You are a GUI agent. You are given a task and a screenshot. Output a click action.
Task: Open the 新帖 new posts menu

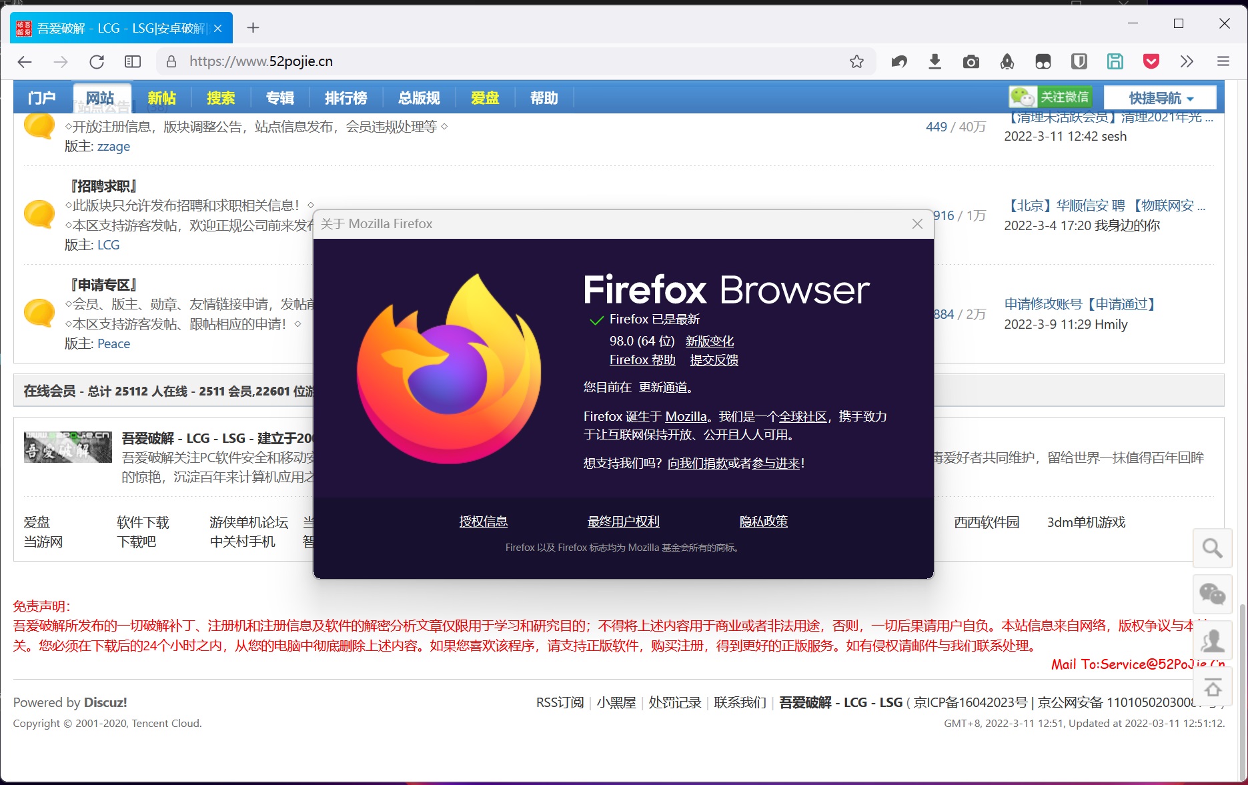pos(161,98)
